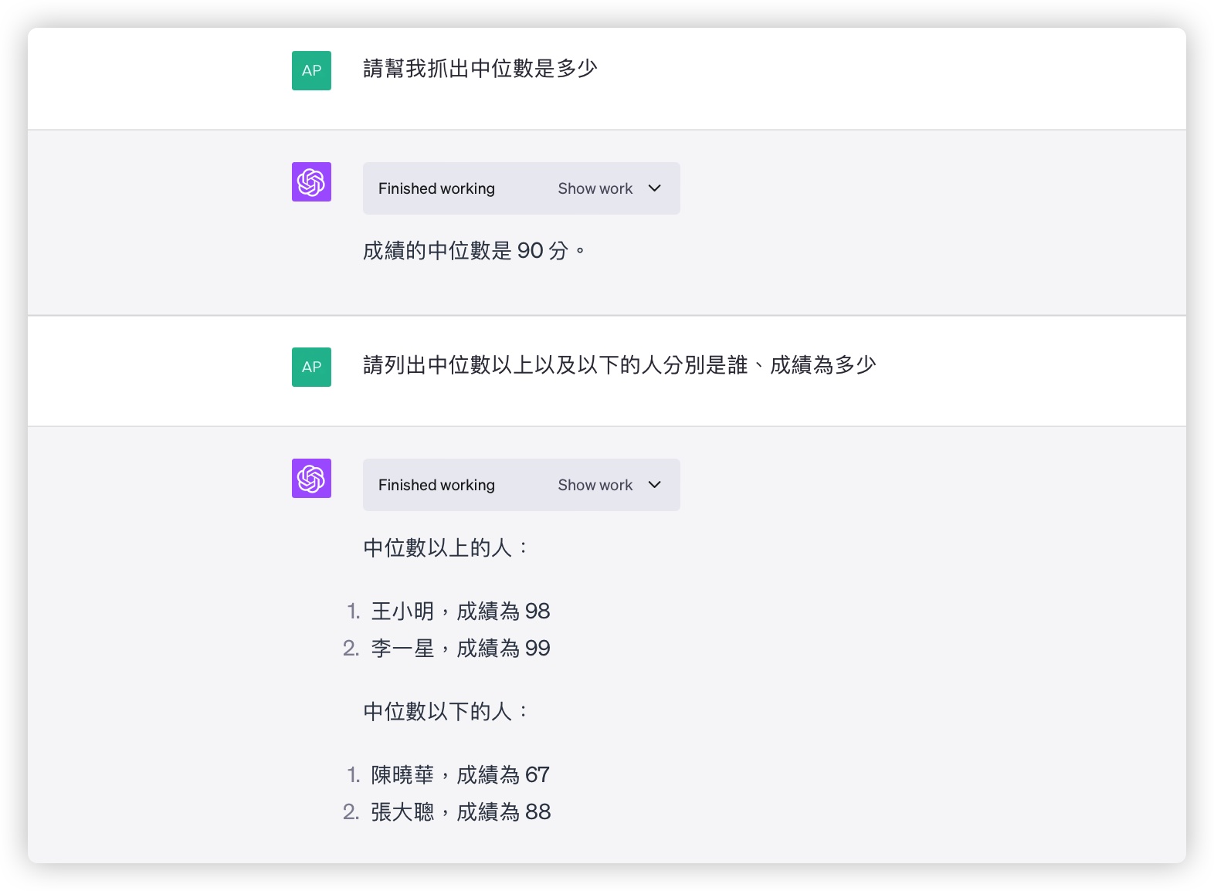Expand Show work chevron in the first response
The image size is (1214, 891).
coord(655,188)
